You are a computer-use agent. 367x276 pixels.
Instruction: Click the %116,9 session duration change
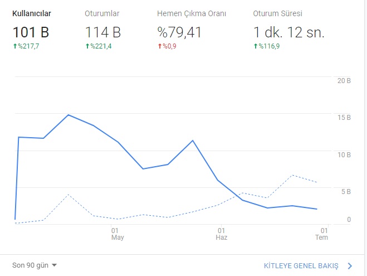click(x=267, y=46)
